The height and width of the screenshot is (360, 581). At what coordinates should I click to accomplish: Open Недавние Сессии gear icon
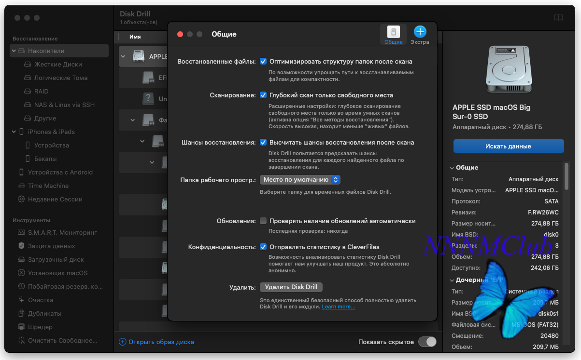[x=21, y=199]
